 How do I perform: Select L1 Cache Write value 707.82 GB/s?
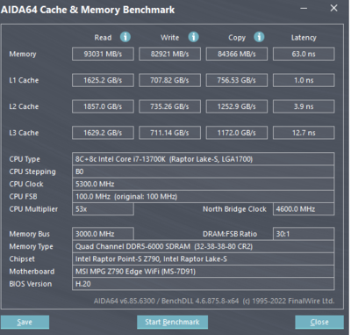(x=169, y=80)
